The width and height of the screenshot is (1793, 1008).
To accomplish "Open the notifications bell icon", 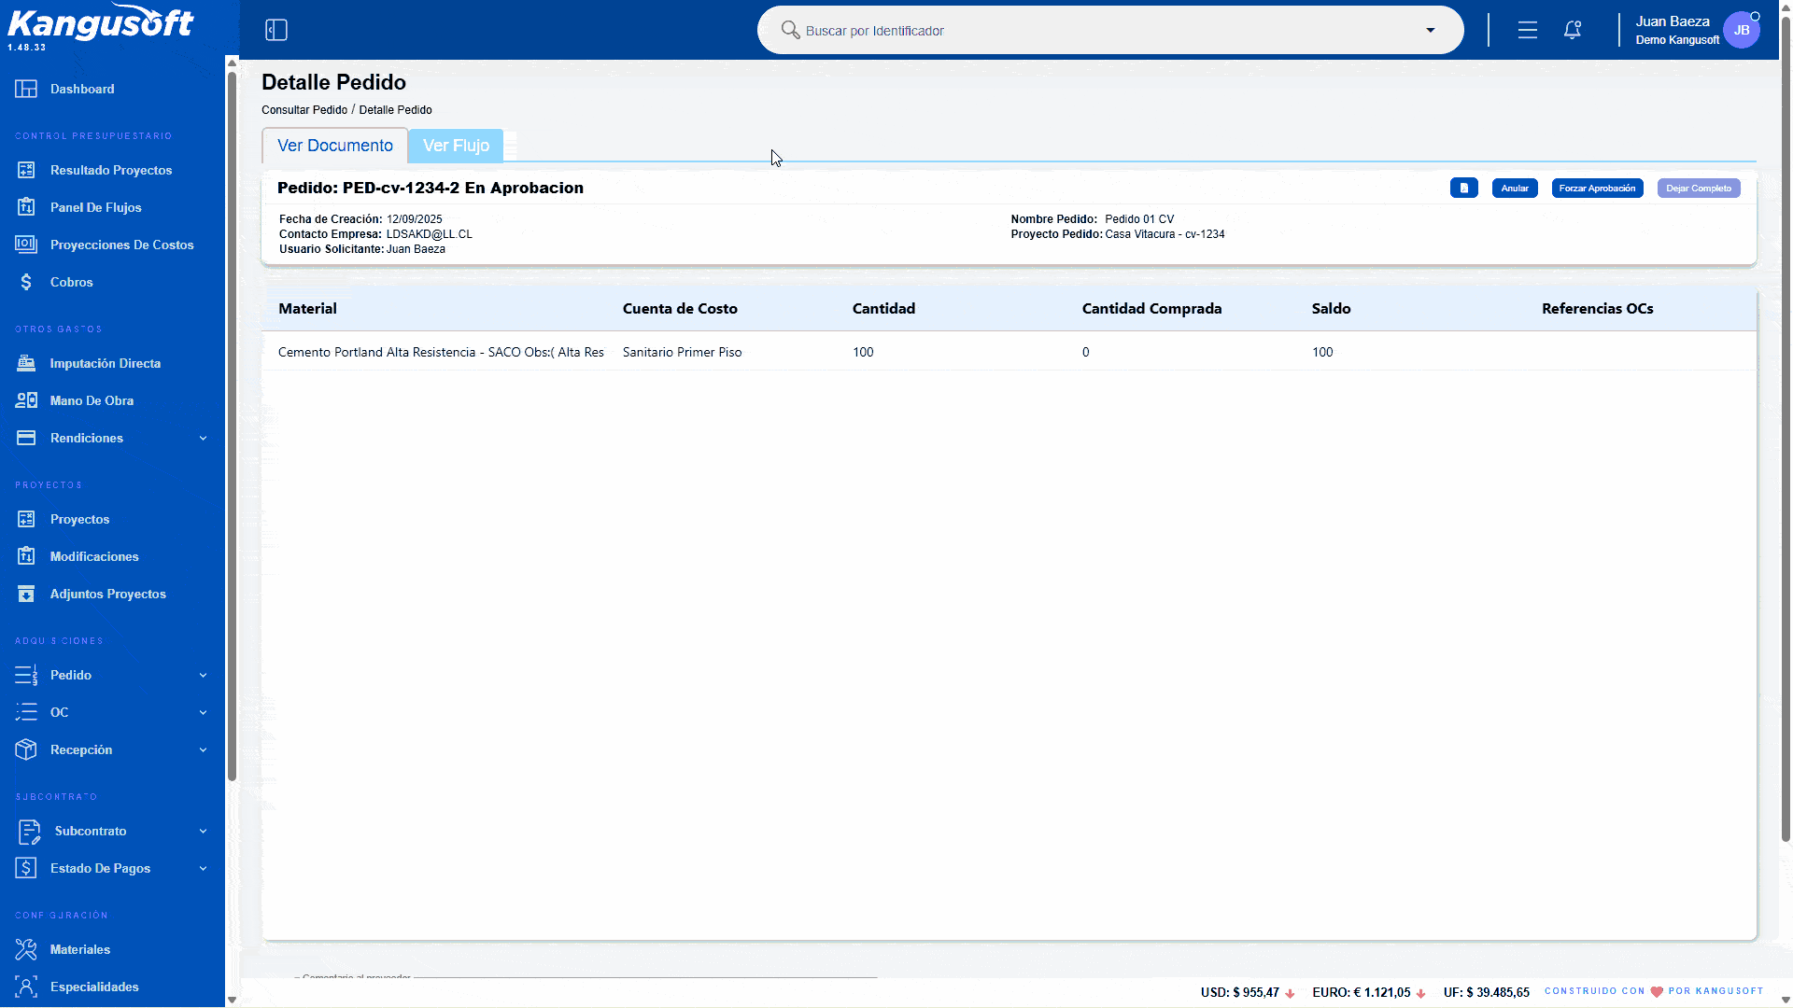I will (x=1573, y=30).
